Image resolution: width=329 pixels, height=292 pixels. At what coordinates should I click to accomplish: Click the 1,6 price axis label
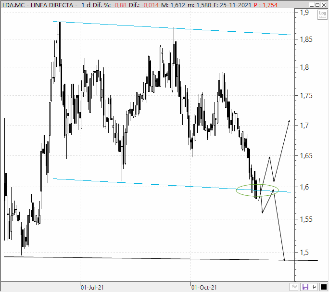click(304, 187)
